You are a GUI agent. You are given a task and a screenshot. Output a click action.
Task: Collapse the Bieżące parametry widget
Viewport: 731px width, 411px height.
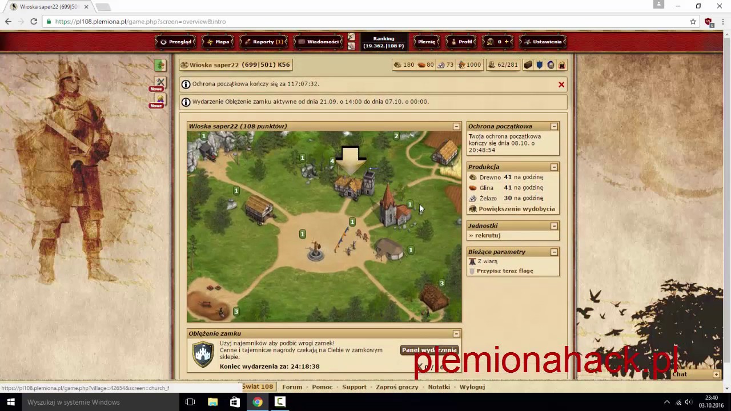[x=554, y=252]
